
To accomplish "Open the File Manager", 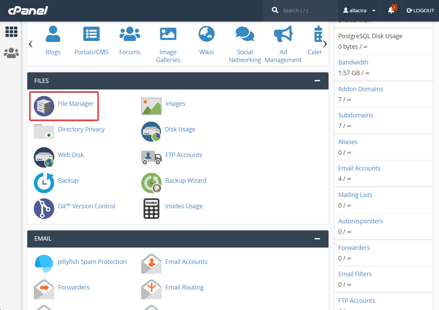I will click(76, 103).
